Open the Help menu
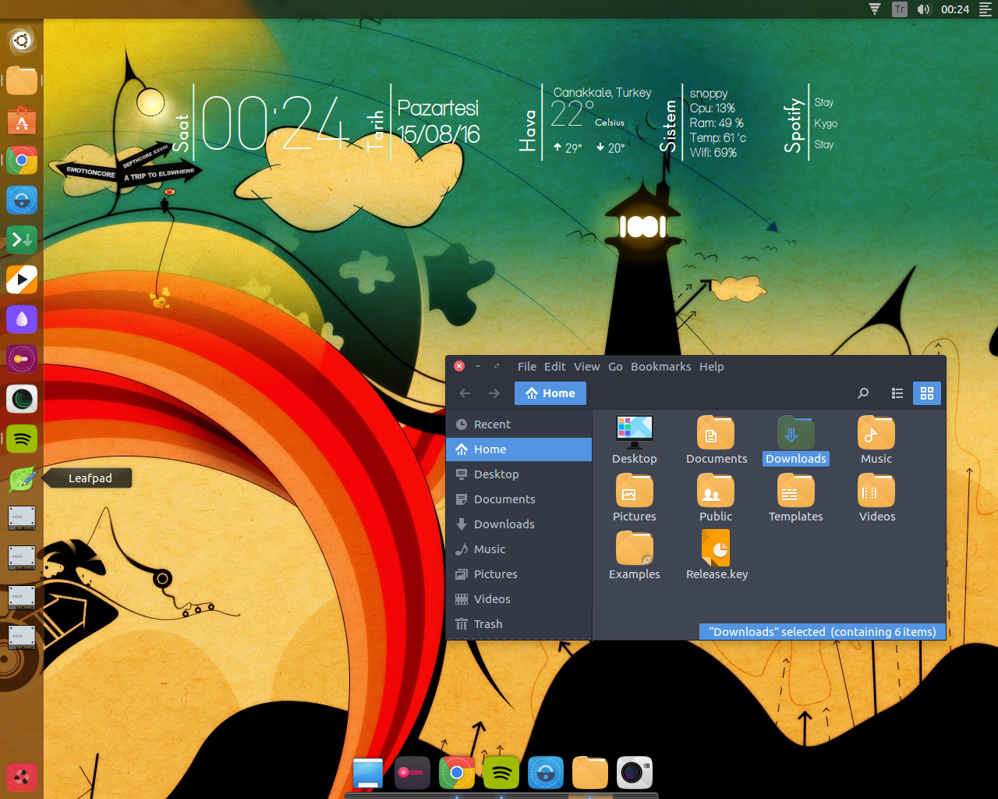Viewport: 998px width, 799px height. (x=712, y=367)
